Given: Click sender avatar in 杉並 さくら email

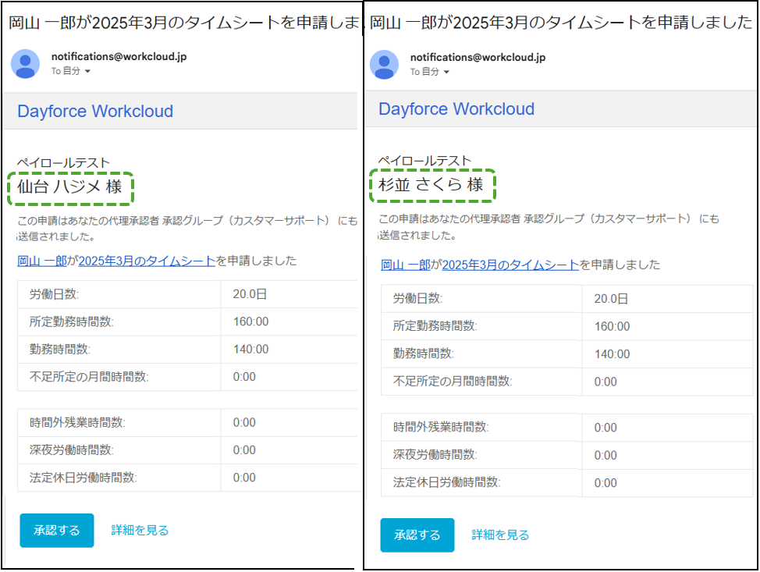Looking at the screenshot, I should coord(384,64).
